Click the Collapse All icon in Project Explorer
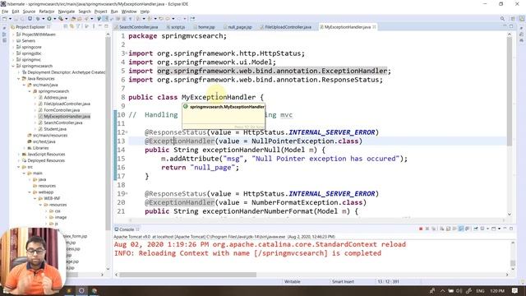Viewport: 526px width, 296px height. [66, 26]
